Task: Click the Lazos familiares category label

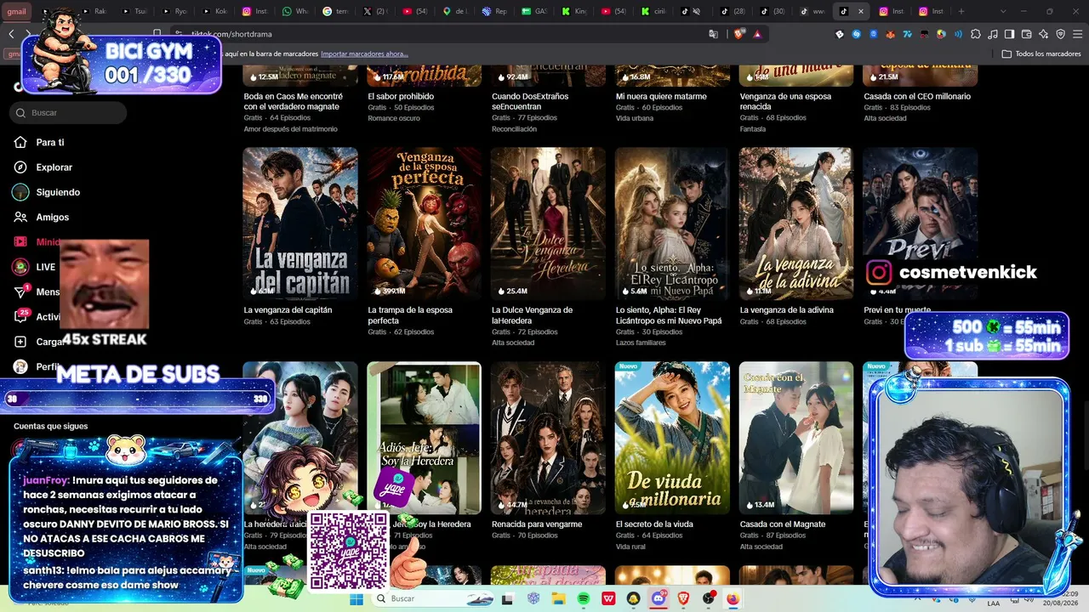Action: click(641, 343)
